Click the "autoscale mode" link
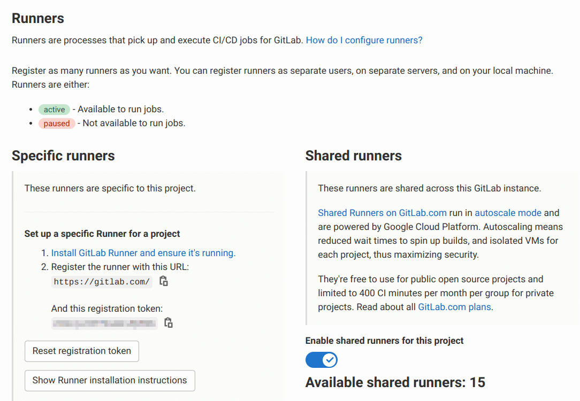 coord(508,213)
